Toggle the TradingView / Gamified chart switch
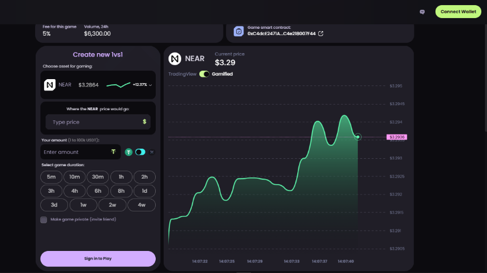The image size is (487, 273). pos(204,74)
